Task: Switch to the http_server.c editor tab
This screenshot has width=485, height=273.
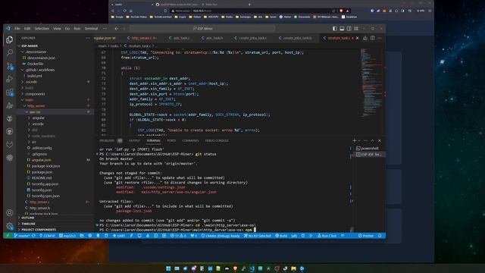Action: [142, 38]
